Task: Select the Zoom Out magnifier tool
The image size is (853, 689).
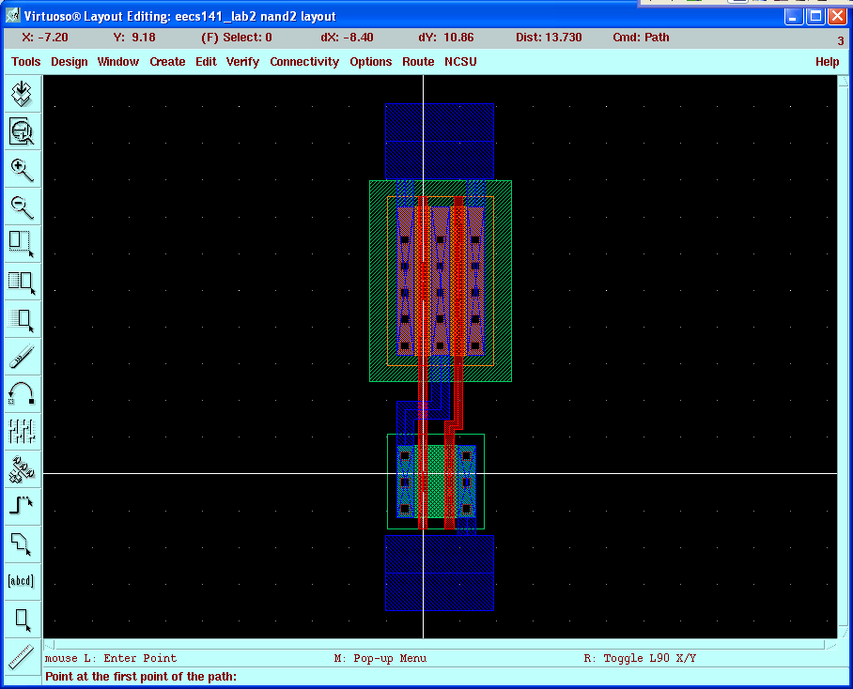Action: [22, 207]
